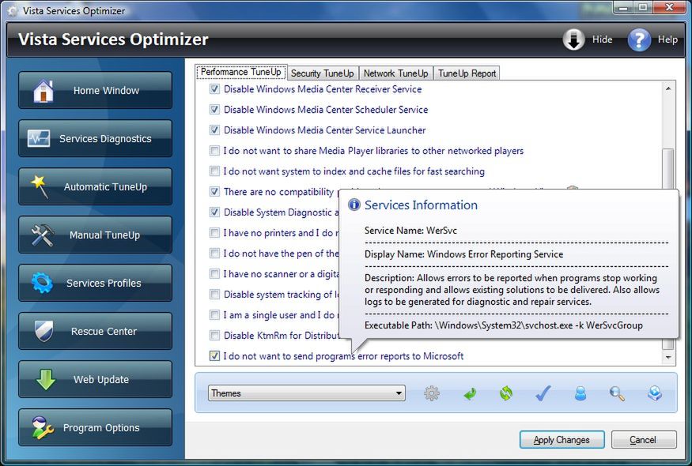Click the Hide text label
This screenshot has height=466, width=692.
tap(602, 39)
